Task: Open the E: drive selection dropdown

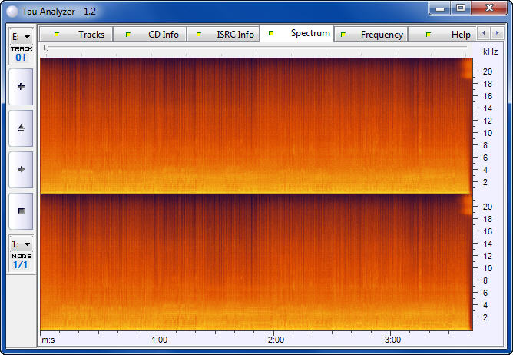Action: [21, 36]
